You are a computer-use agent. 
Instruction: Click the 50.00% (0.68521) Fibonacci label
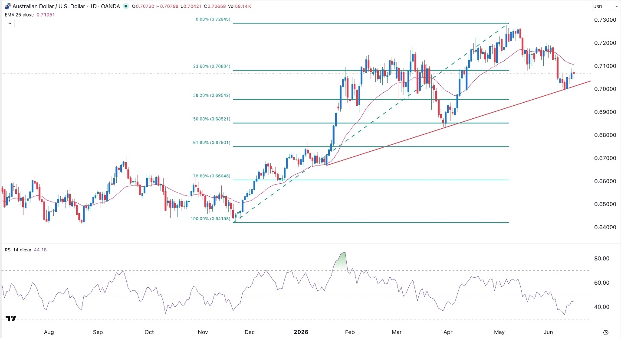point(212,119)
